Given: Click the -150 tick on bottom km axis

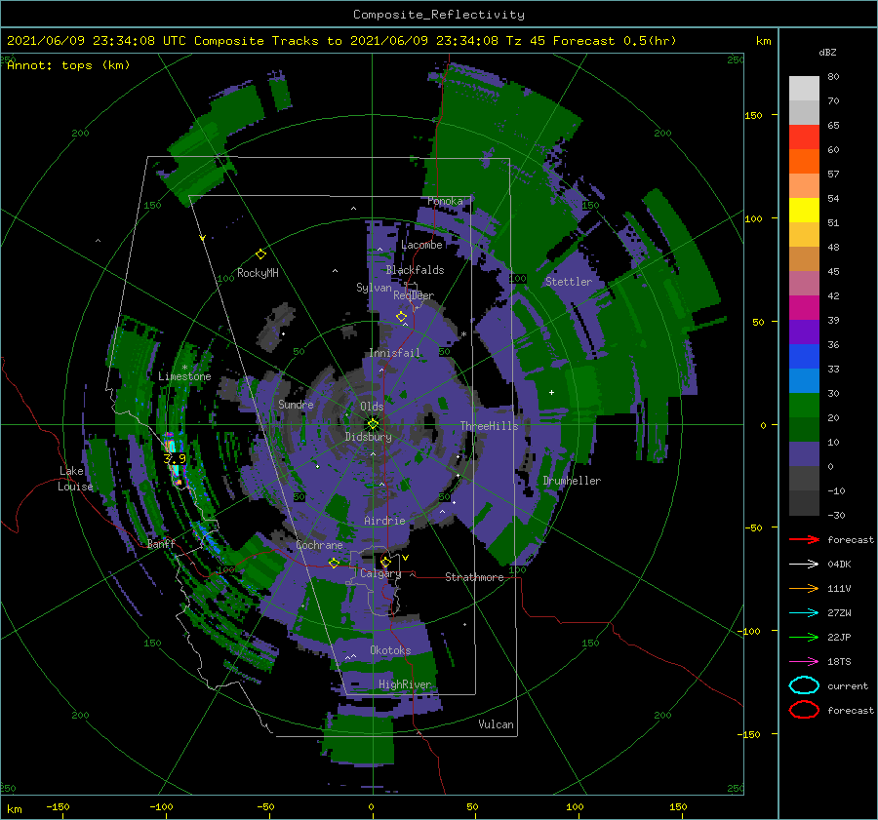Looking at the screenshot, I should point(58,806).
